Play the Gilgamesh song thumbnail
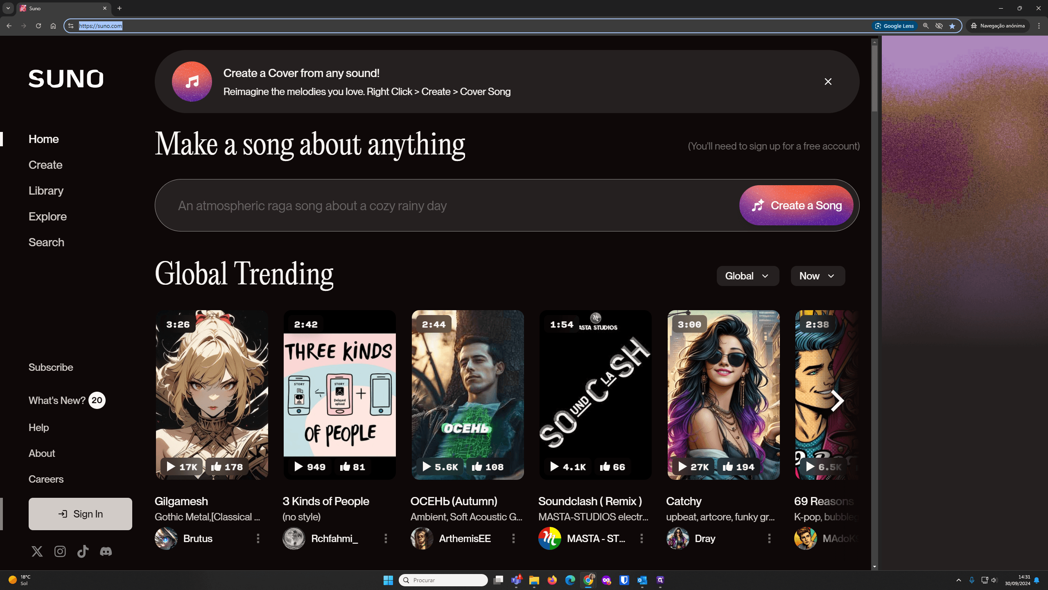 (x=212, y=395)
